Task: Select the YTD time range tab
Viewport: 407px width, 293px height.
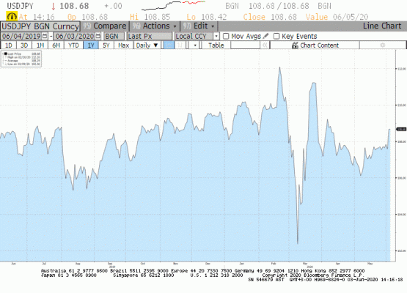Action: point(73,45)
